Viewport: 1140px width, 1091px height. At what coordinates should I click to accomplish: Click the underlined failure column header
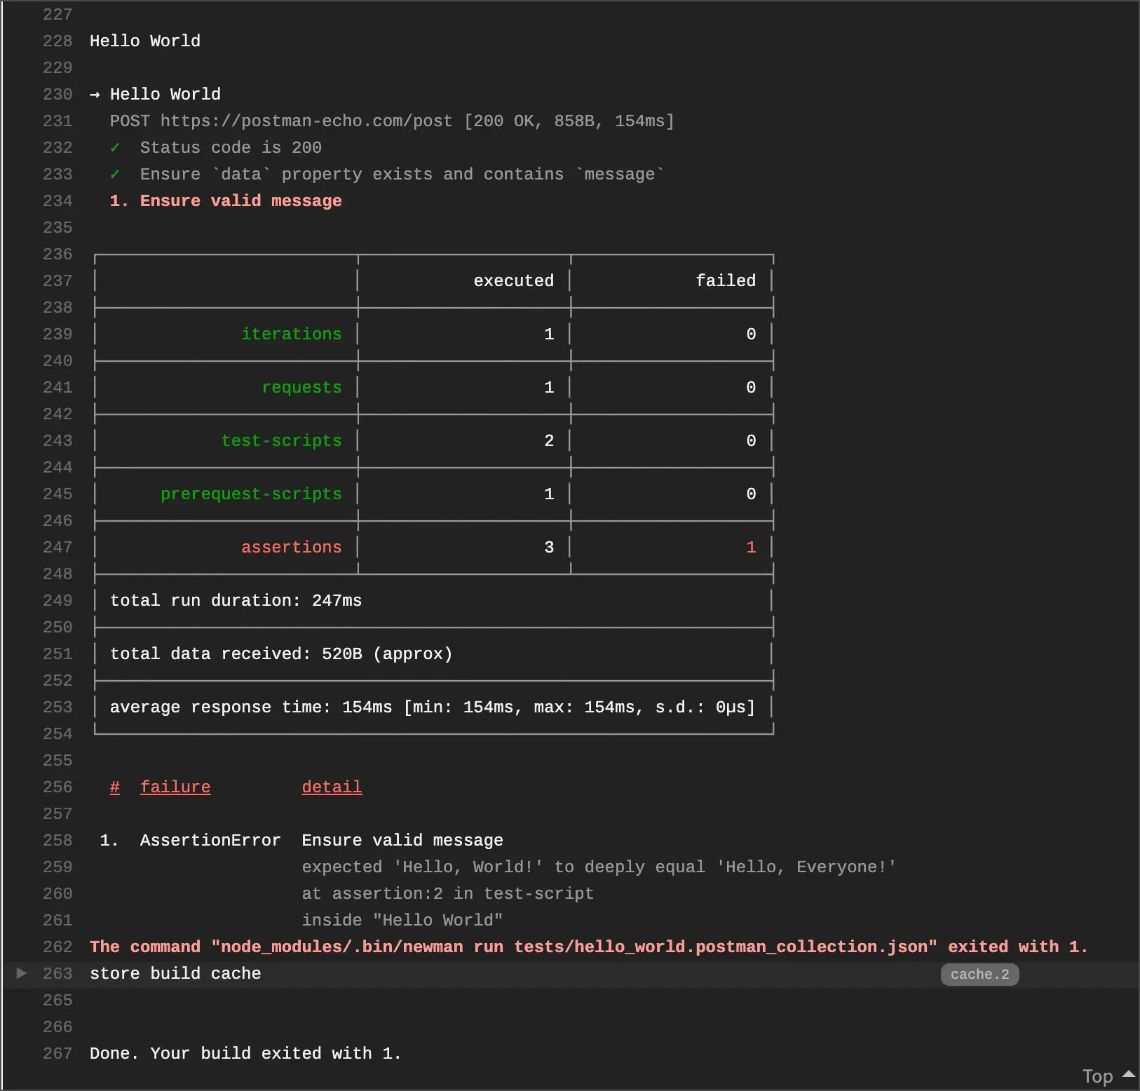click(175, 787)
